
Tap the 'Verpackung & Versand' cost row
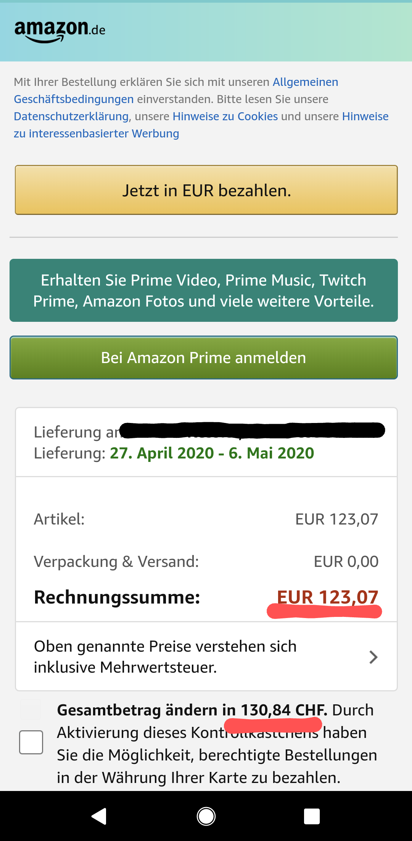[x=206, y=562]
